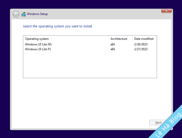Click the 2/27/2023 date cell
The width and height of the screenshot is (182, 138).
tap(141, 49)
